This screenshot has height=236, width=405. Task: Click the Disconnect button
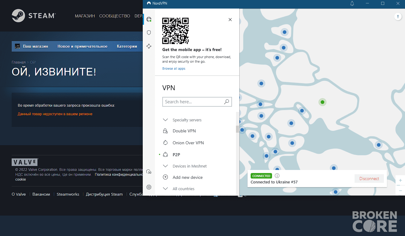369,179
